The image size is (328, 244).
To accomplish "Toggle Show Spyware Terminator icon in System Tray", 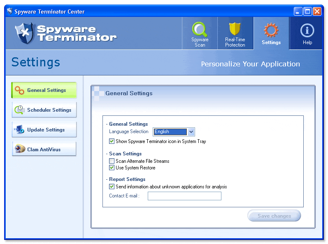I will pos(112,141).
